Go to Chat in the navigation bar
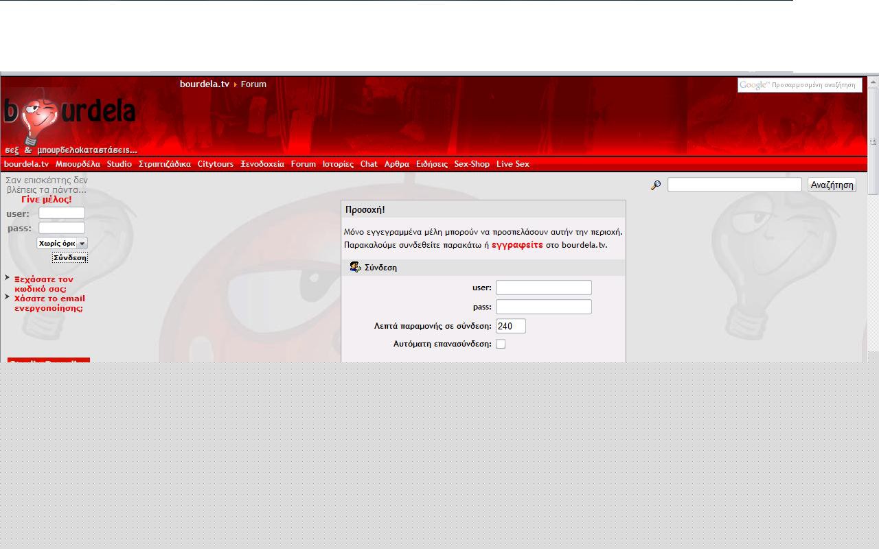This screenshot has width=879, height=549. 369,164
